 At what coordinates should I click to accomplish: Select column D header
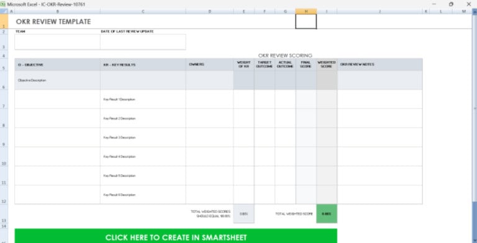tap(209, 11)
